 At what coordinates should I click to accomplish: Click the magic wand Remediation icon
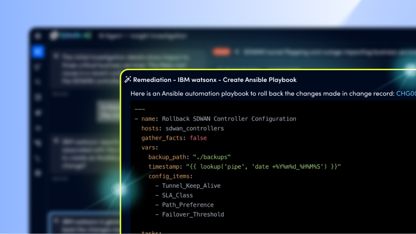coord(127,80)
